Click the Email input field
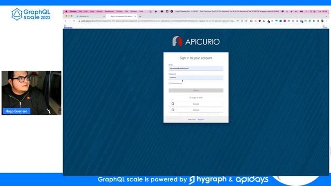331x186 pixels. coord(196,68)
